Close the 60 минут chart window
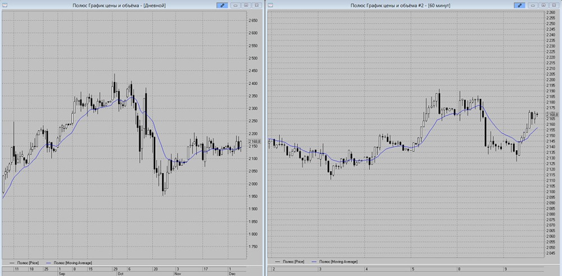Image resolution: width=562 pixels, height=276 pixels. (554, 6)
